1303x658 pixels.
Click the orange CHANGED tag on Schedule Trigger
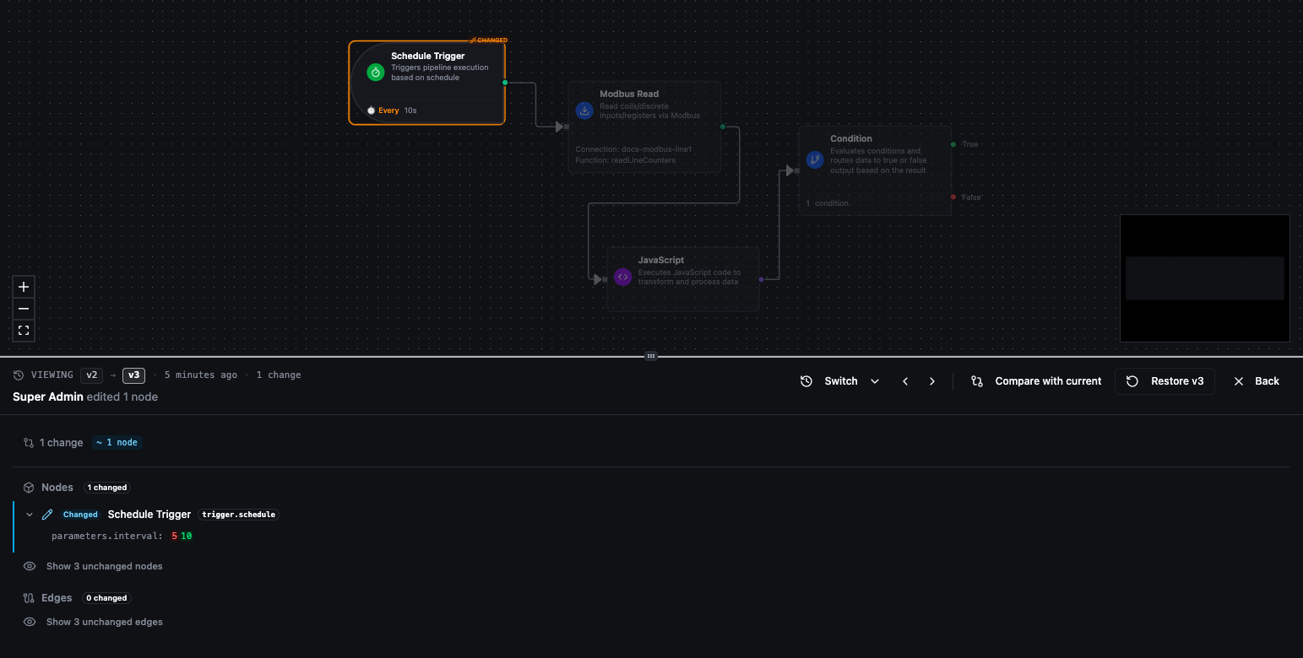489,40
